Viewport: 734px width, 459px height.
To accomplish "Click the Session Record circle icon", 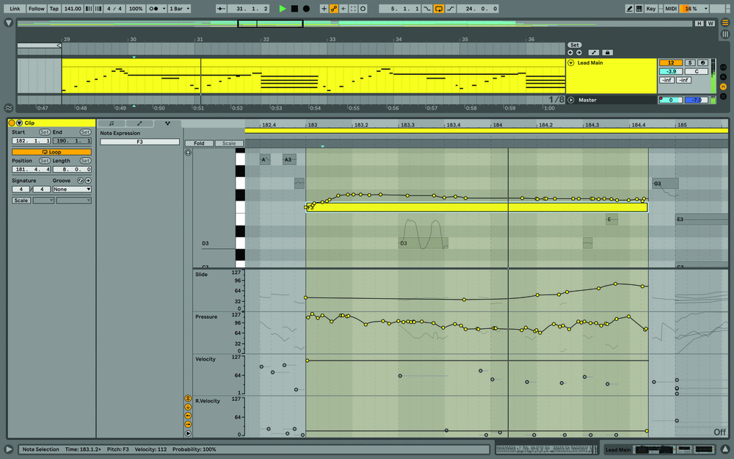I will 363,8.
